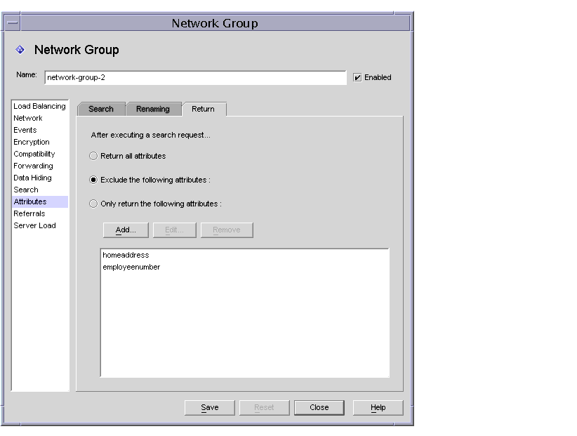Click the Add button to insert an attribute

pyautogui.click(x=127, y=229)
